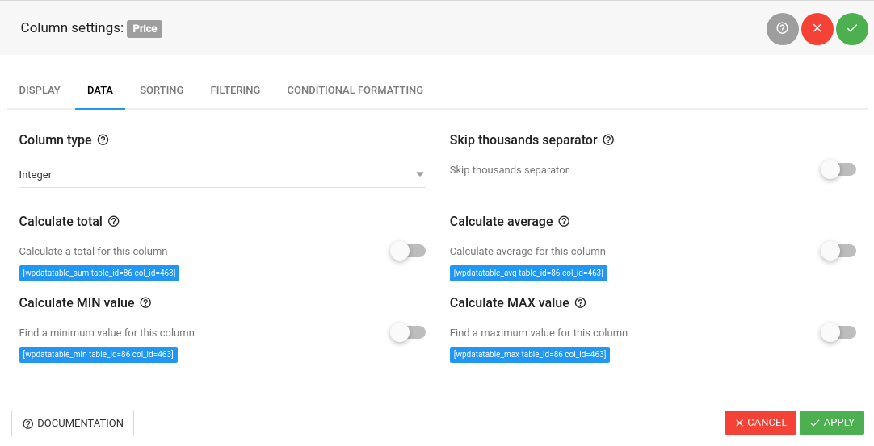This screenshot has height=446, width=874.
Task: Click help icon beside Skip thousands separator heading
Action: click(x=608, y=140)
